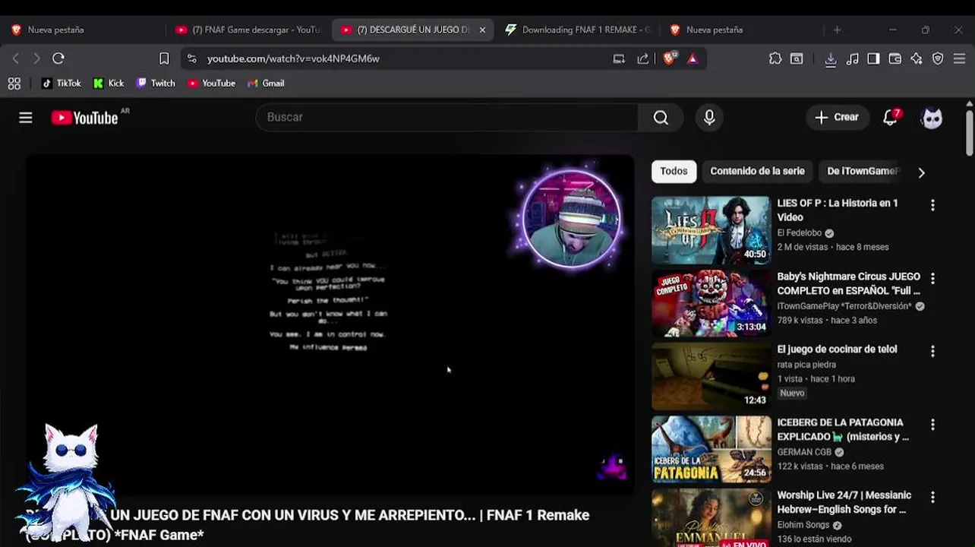The image size is (975, 547).
Task: Open a new browser tab with plus
Action: tap(837, 30)
